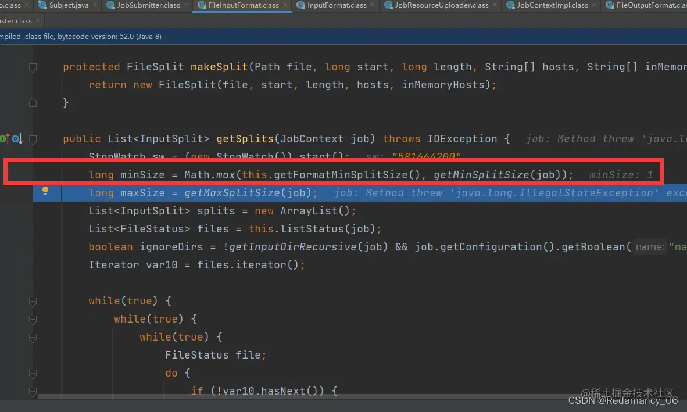Close the JobContextImpl.class tab

tap(594, 5)
